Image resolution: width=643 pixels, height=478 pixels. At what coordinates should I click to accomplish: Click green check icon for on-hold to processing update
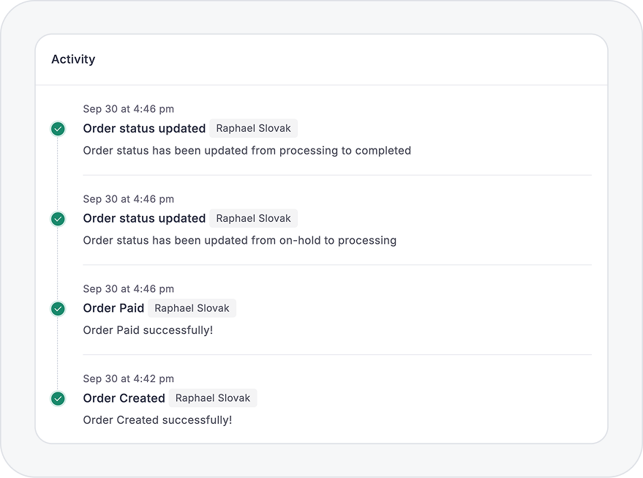tap(58, 219)
